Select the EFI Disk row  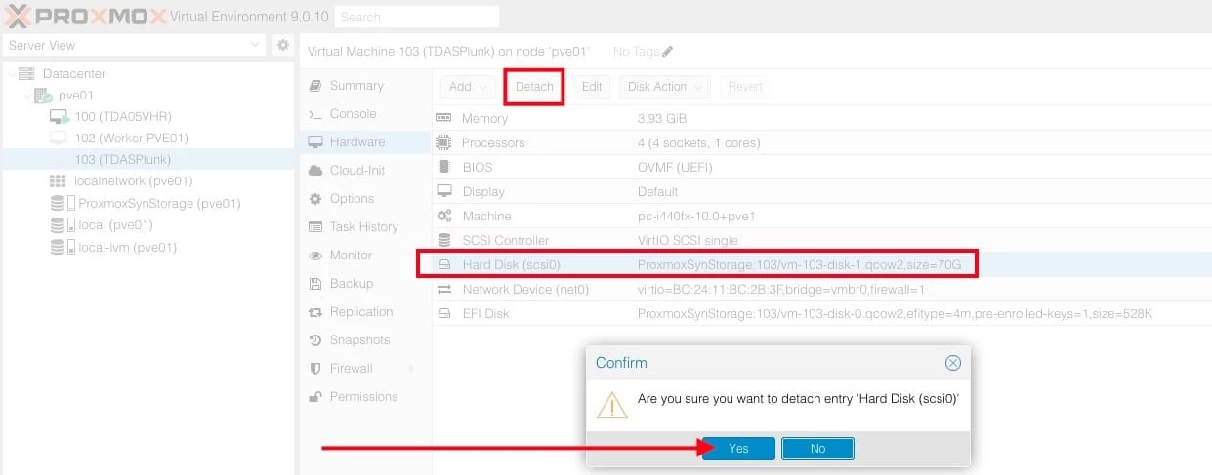click(821, 314)
